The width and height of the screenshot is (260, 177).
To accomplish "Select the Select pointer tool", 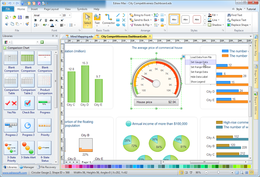I will click(x=88, y=20).
